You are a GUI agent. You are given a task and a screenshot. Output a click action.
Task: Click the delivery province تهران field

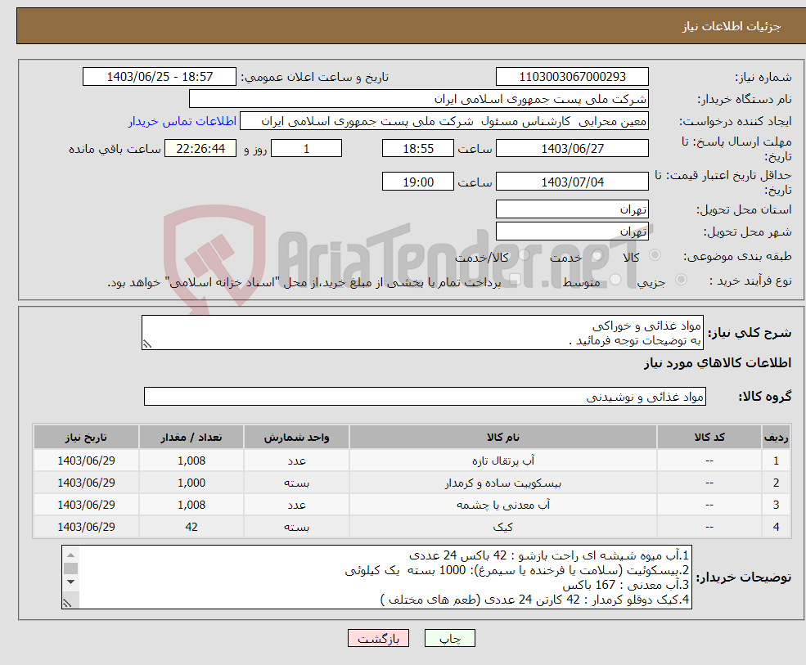click(572, 209)
